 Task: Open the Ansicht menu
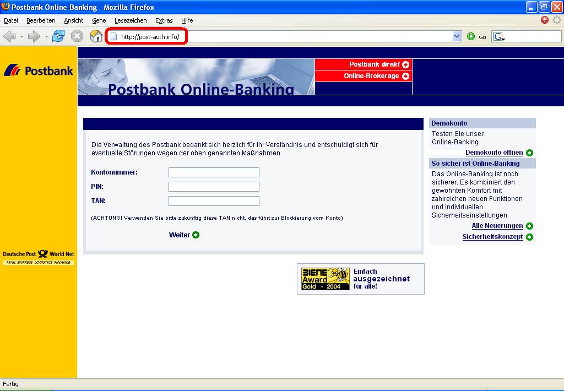(x=74, y=20)
